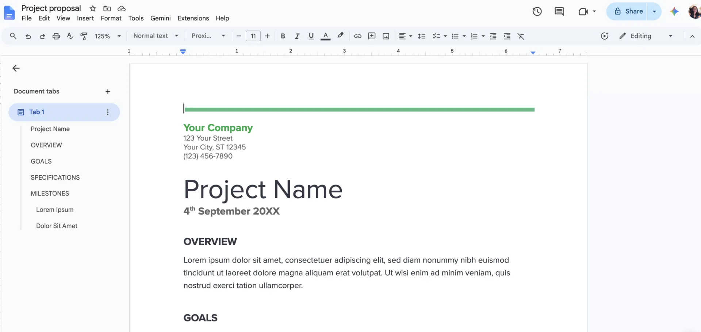This screenshot has height=332, width=701.
Task: Collapse the outline with back arrow
Action: tap(16, 68)
